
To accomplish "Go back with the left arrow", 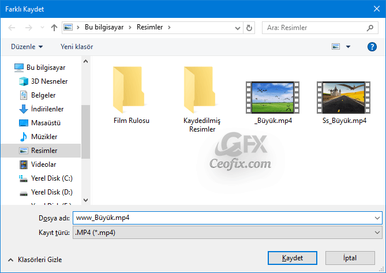I will point(12,28).
